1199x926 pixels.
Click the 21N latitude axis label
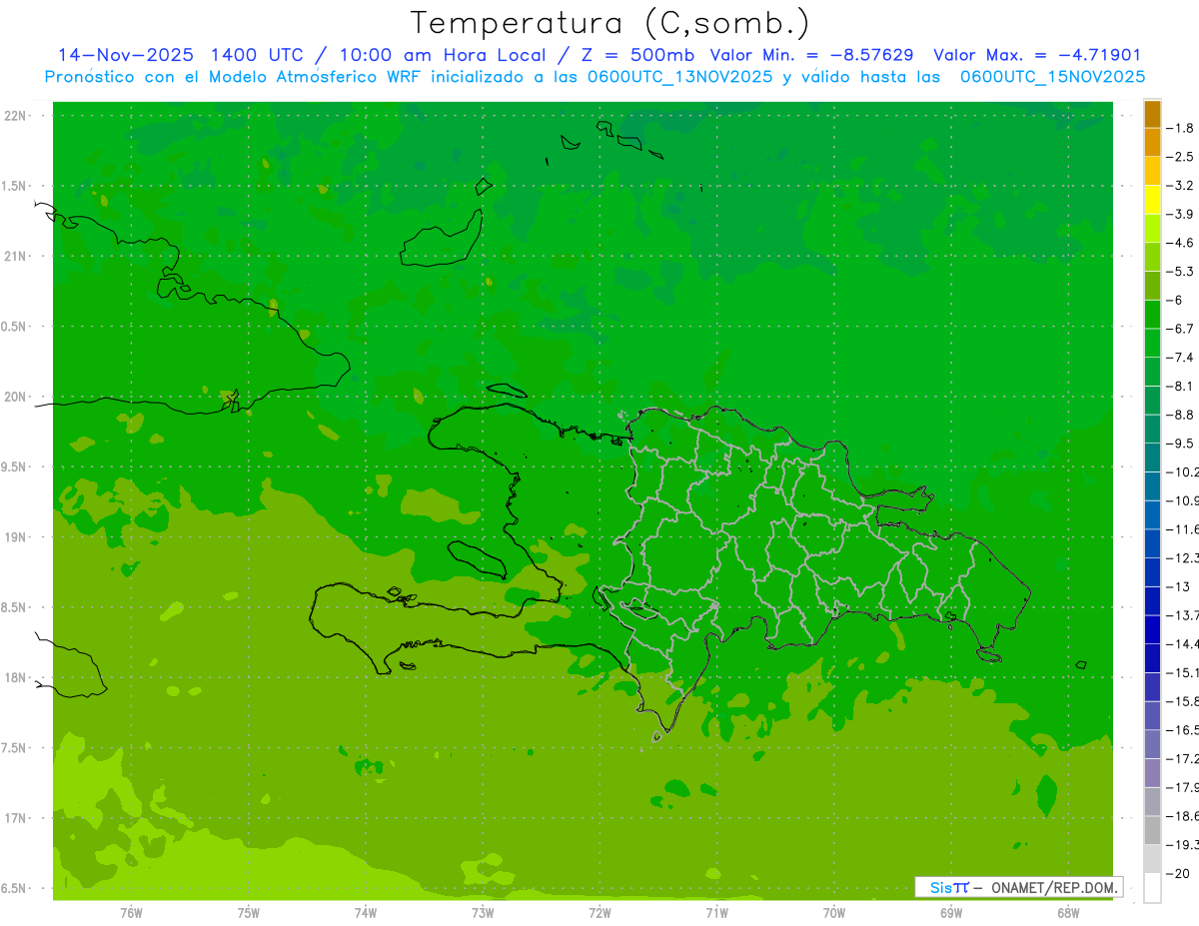point(15,257)
